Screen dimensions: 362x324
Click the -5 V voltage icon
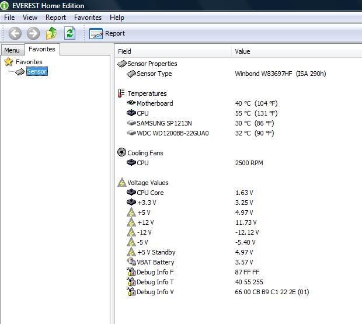click(131, 242)
